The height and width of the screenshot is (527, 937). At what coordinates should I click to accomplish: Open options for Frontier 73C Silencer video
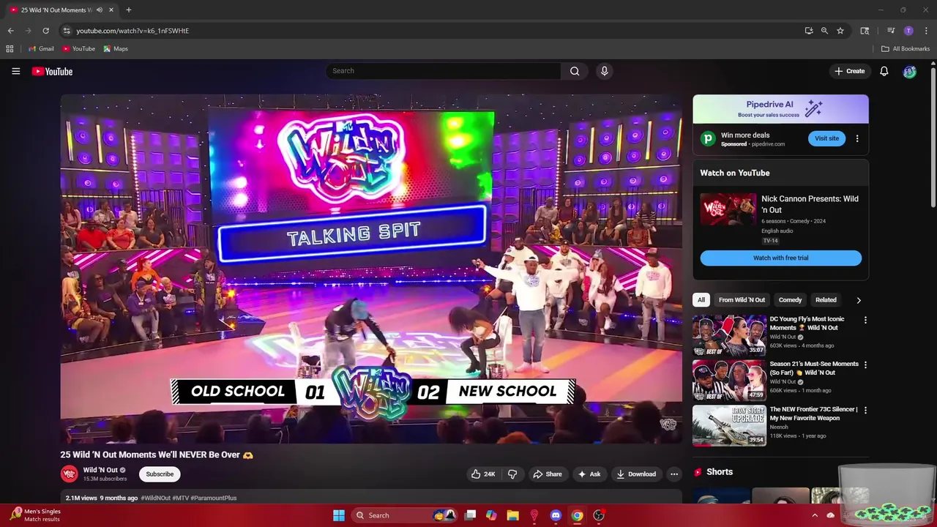tap(865, 410)
